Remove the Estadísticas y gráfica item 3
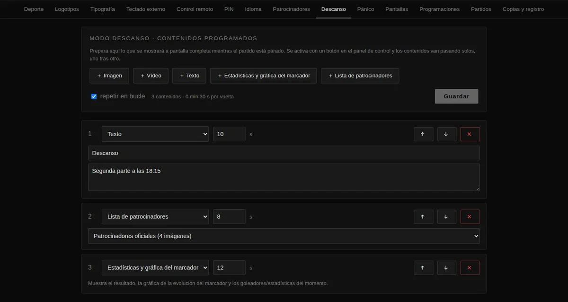The height and width of the screenshot is (302, 568). [x=470, y=267]
